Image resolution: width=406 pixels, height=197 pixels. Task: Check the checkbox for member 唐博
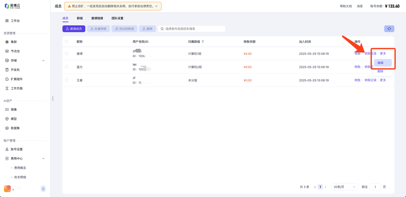tap(67, 54)
